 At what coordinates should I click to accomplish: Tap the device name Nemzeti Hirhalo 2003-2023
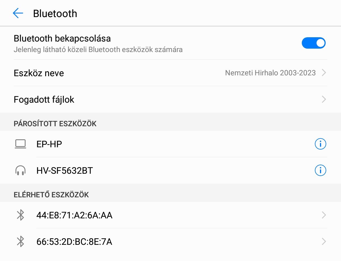[x=270, y=73]
